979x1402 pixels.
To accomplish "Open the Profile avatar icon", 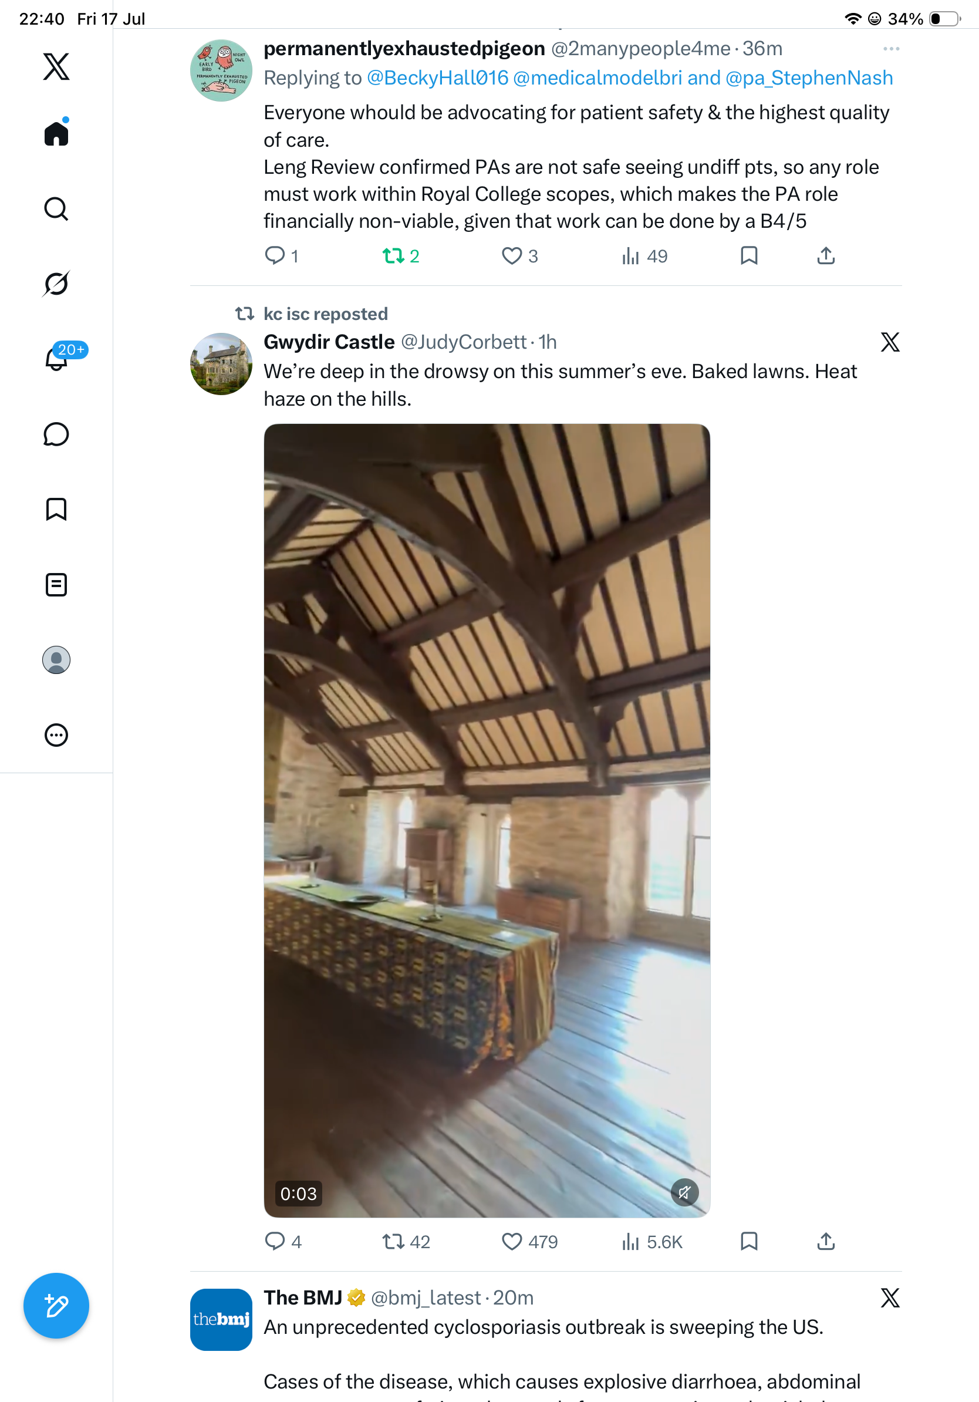I will click(56, 660).
